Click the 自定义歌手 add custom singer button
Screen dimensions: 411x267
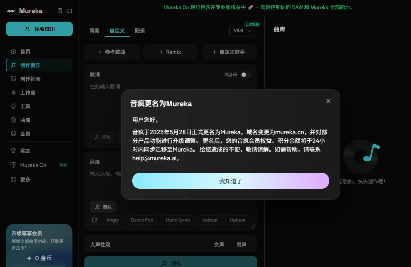(229, 52)
